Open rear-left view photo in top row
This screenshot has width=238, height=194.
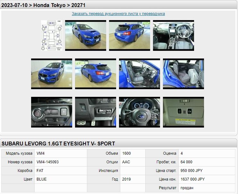click(x=130, y=35)
